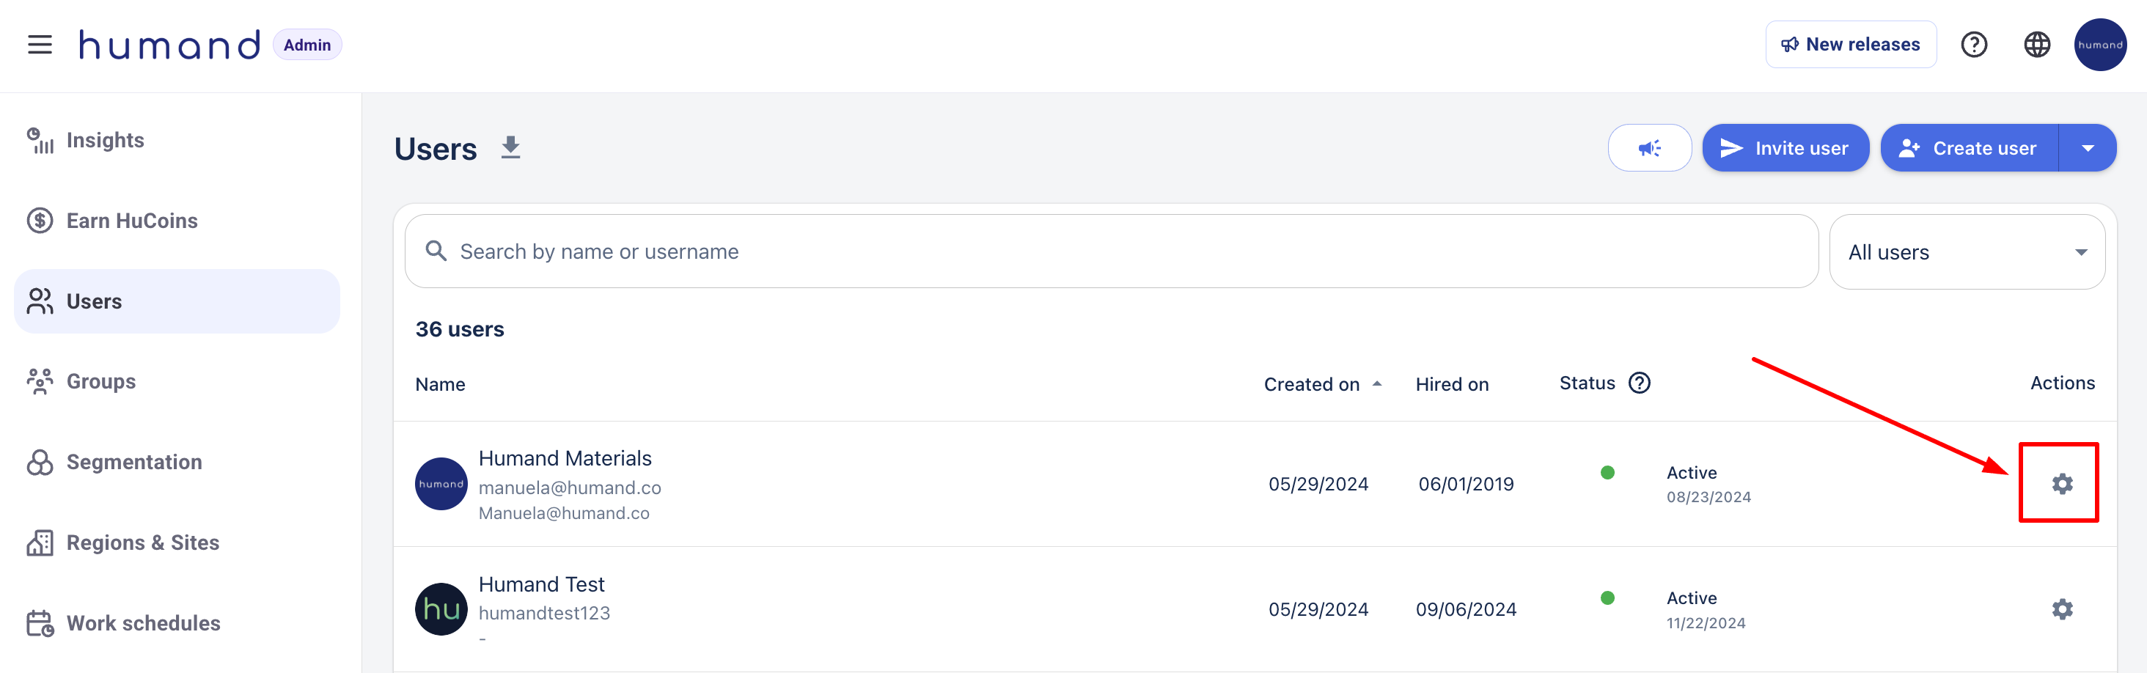The image size is (2147, 673).
Task: Open Groups in the sidebar
Action: tap(101, 381)
